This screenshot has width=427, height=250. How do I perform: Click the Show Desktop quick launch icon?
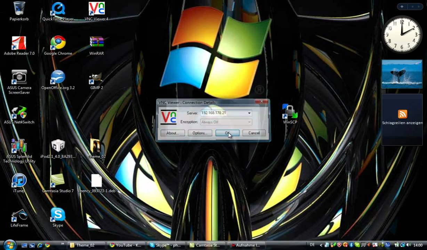point(24,245)
